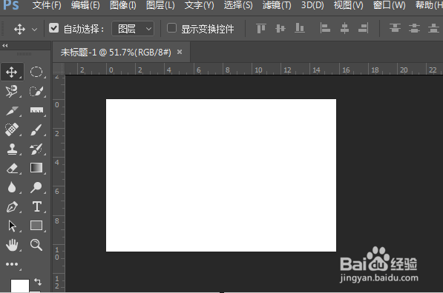The image size is (443, 293).
Task: Open the 文件(F) menu
Action: [47, 5]
